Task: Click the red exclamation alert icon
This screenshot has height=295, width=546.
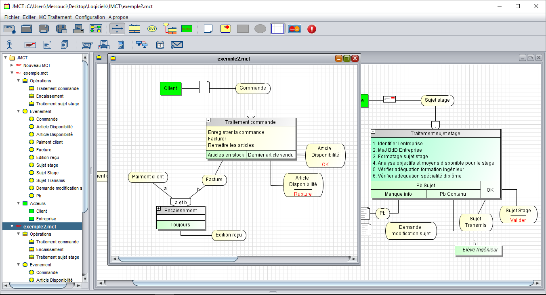Action: click(x=311, y=29)
